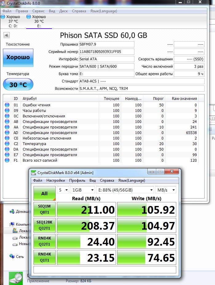
Task: Click status circle of attribute DA row
Action: point(7,149)
